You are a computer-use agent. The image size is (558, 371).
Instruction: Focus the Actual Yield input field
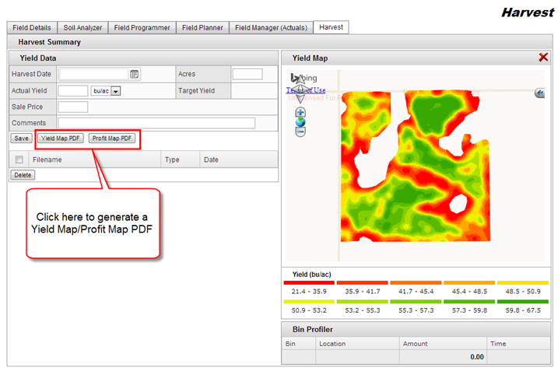click(73, 91)
